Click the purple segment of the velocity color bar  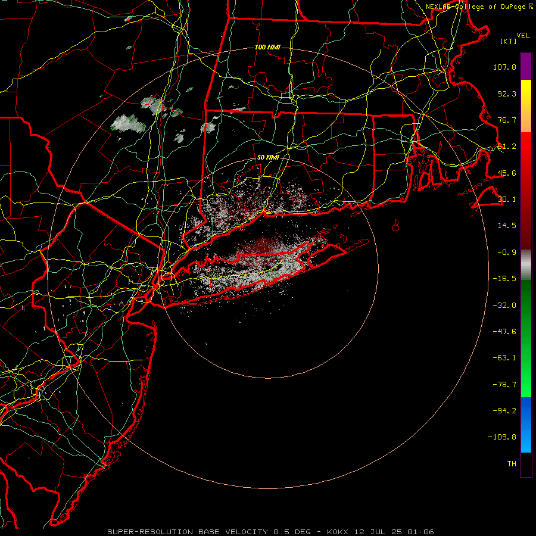click(526, 66)
